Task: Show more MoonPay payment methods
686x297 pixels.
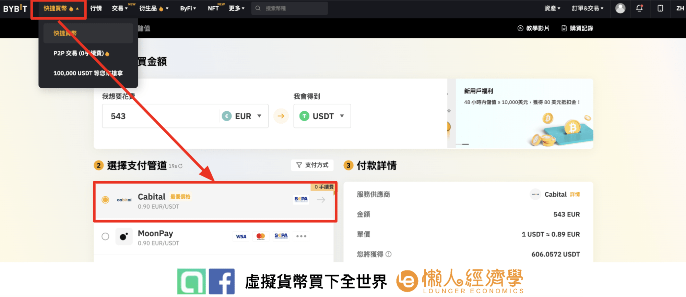Action: pyautogui.click(x=301, y=236)
